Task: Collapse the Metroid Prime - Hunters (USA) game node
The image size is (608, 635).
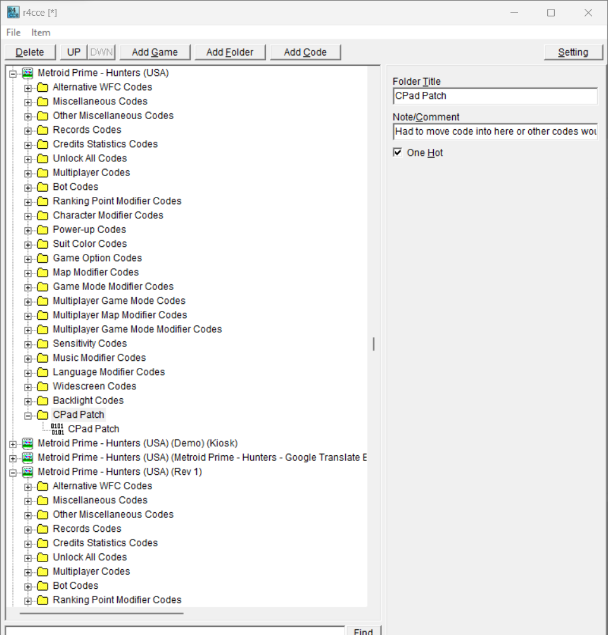Action: [13, 73]
